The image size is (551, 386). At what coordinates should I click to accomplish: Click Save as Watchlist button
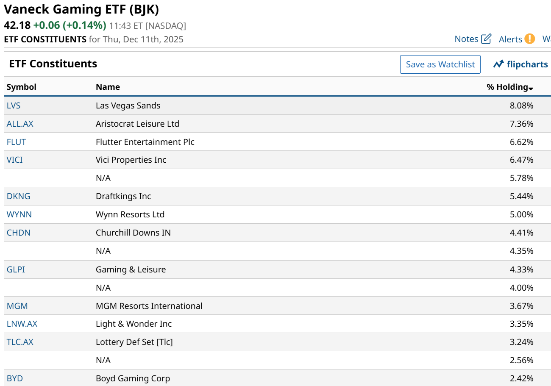tap(440, 64)
